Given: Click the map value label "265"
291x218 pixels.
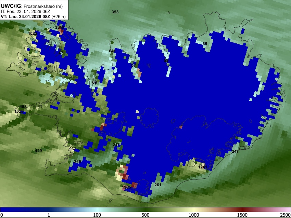Looking at the screenshot, I should (x=77, y=162).
